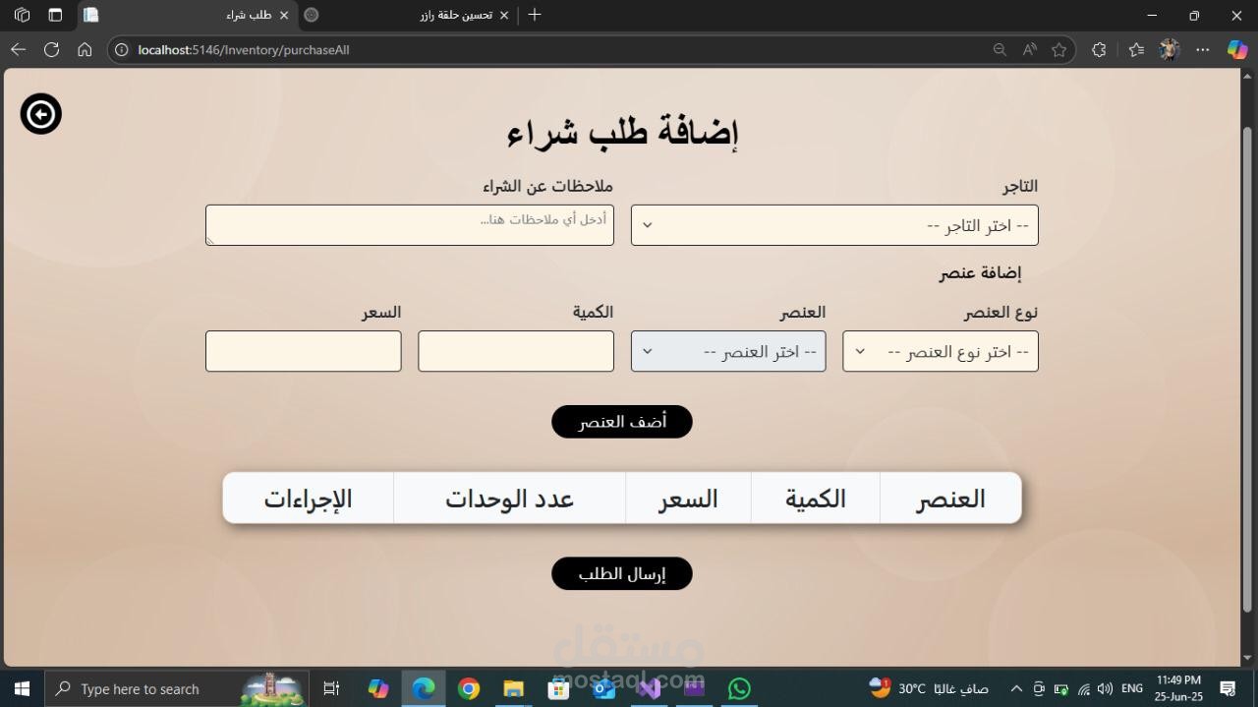This screenshot has width=1258, height=707.
Task: Click the الإجراءات table column header
Action: pos(308,499)
